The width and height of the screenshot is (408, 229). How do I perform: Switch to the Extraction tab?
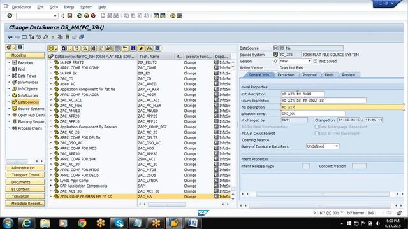click(286, 75)
